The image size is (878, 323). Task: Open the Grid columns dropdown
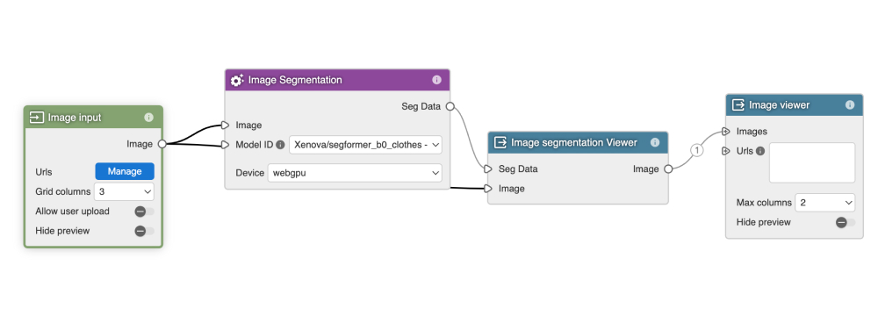click(124, 191)
